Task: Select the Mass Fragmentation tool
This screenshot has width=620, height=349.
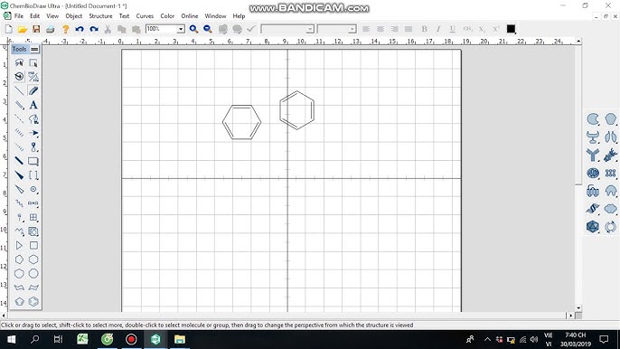Action: (33, 77)
